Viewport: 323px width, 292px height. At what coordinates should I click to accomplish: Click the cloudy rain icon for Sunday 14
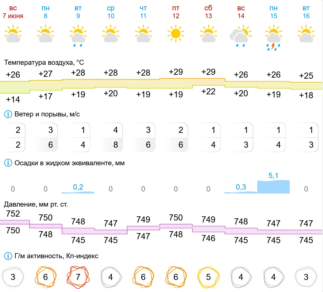tap(241, 36)
